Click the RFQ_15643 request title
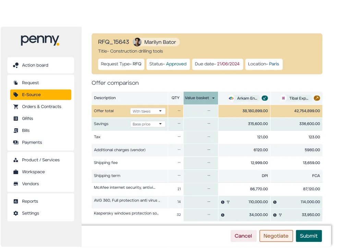 point(113,42)
